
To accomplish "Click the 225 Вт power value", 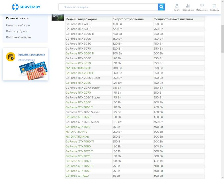I will [117, 83].
